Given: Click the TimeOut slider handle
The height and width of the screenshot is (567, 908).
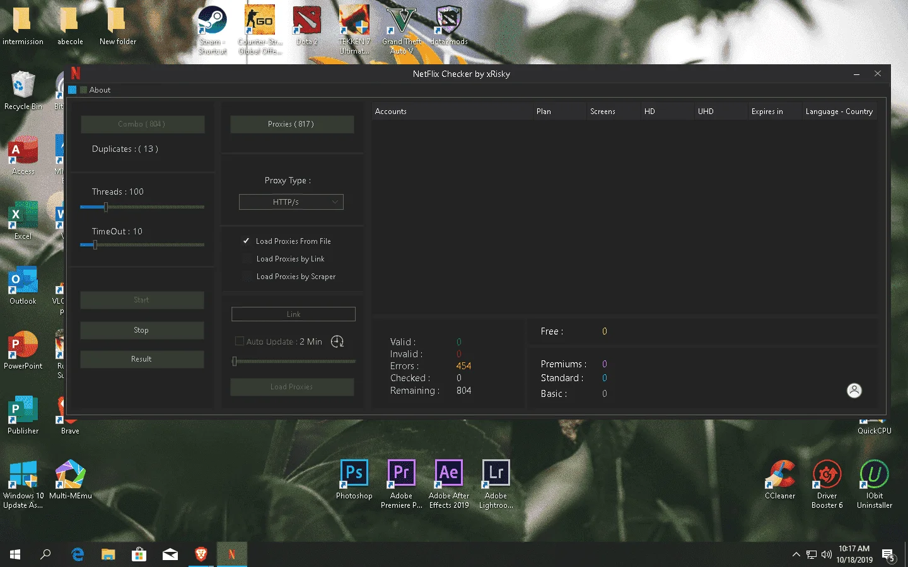Looking at the screenshot, I should coord(95,244).
